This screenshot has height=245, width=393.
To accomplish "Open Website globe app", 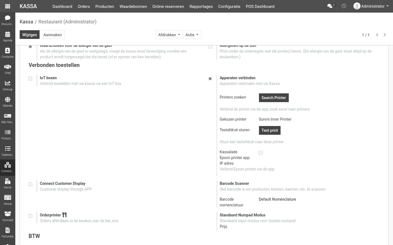I will coord(8,102).
